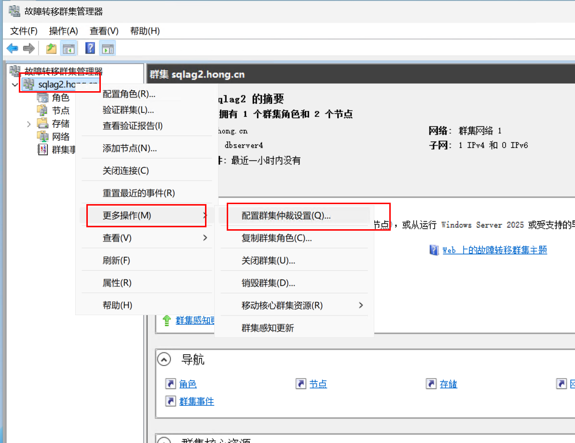
Task: Click the Forward arrow toolbar icon
Action: (x=29, y=48)
